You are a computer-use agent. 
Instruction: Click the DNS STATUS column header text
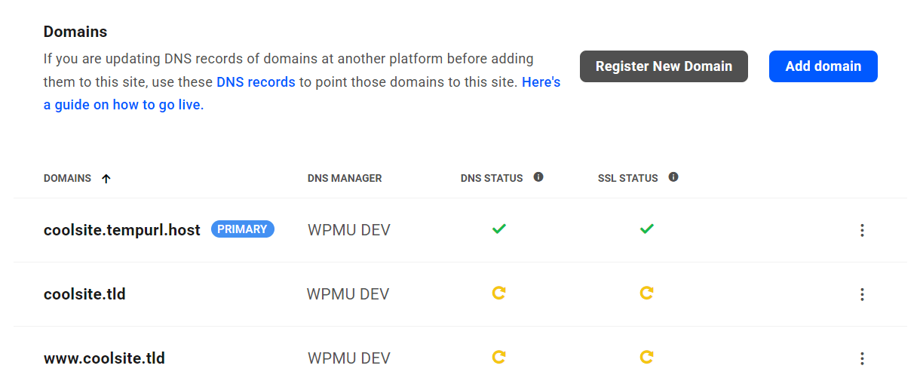(x=492, y=178)
